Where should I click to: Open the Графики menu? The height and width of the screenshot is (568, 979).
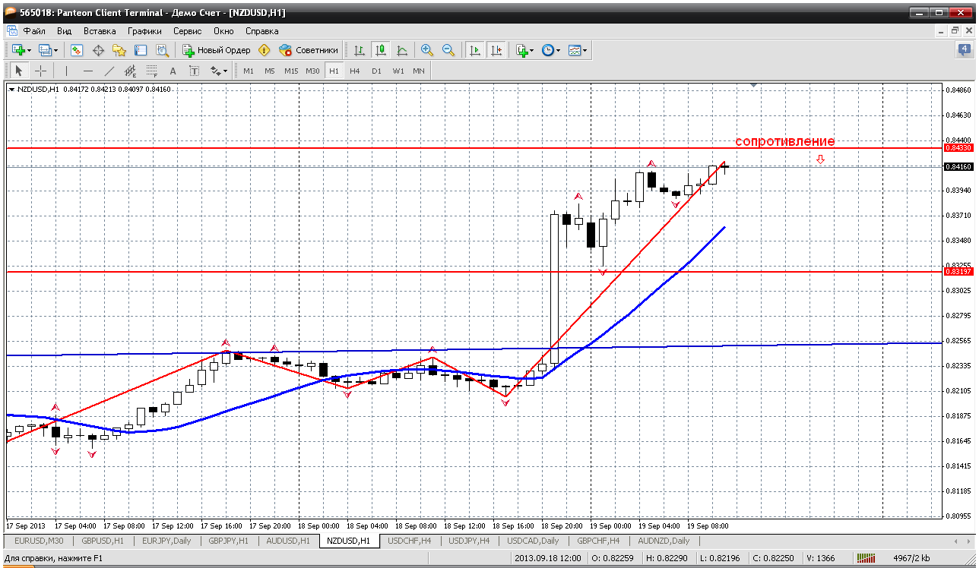tap(144, 31)
